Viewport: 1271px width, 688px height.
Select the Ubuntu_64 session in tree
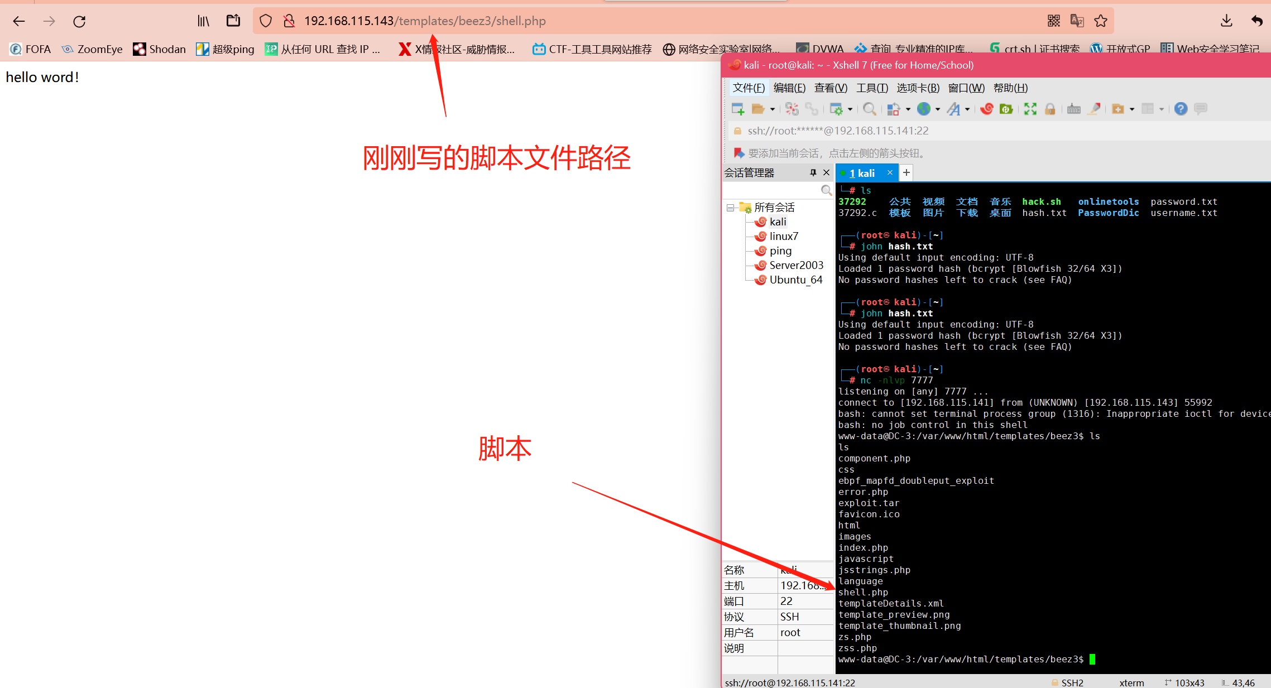point(795,280)
